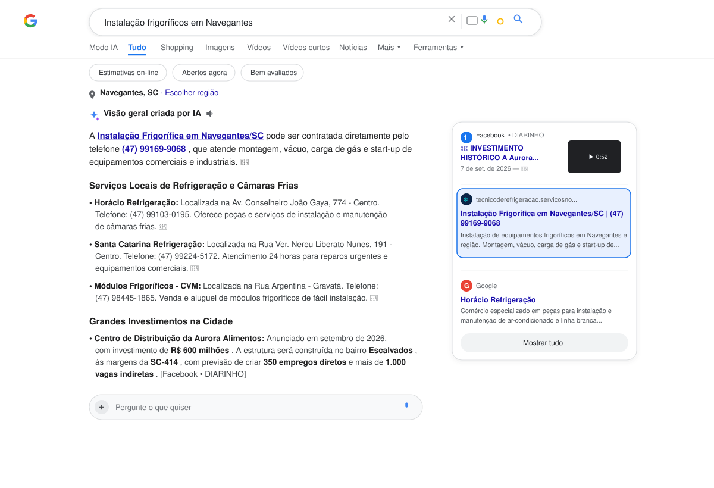Viewport: 714px width, 488px height.
Task: Click tecnicoderefrigeracao.servicosno... site address
Action: 527,199
